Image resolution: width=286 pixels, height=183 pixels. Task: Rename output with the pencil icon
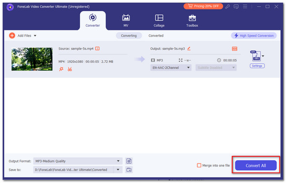point(189,48)
